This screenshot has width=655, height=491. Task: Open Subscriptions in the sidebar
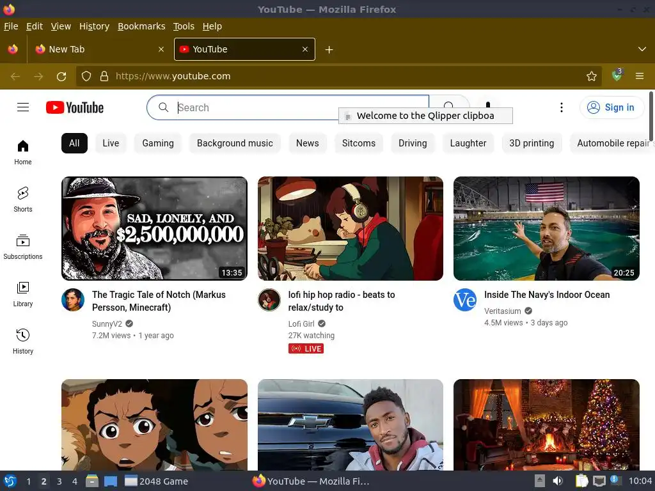click(23, 247)
